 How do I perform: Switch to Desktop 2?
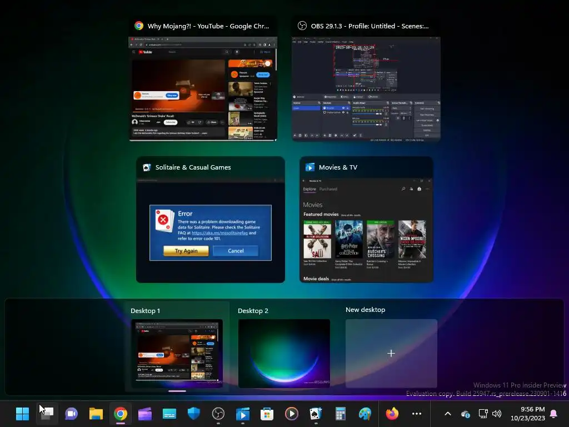coord(284,353)
